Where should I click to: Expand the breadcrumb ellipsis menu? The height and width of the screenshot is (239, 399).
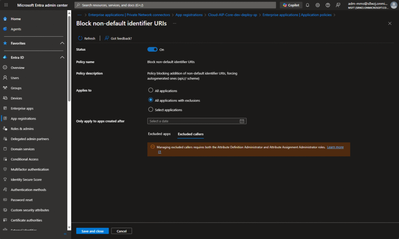coord(79,15)
